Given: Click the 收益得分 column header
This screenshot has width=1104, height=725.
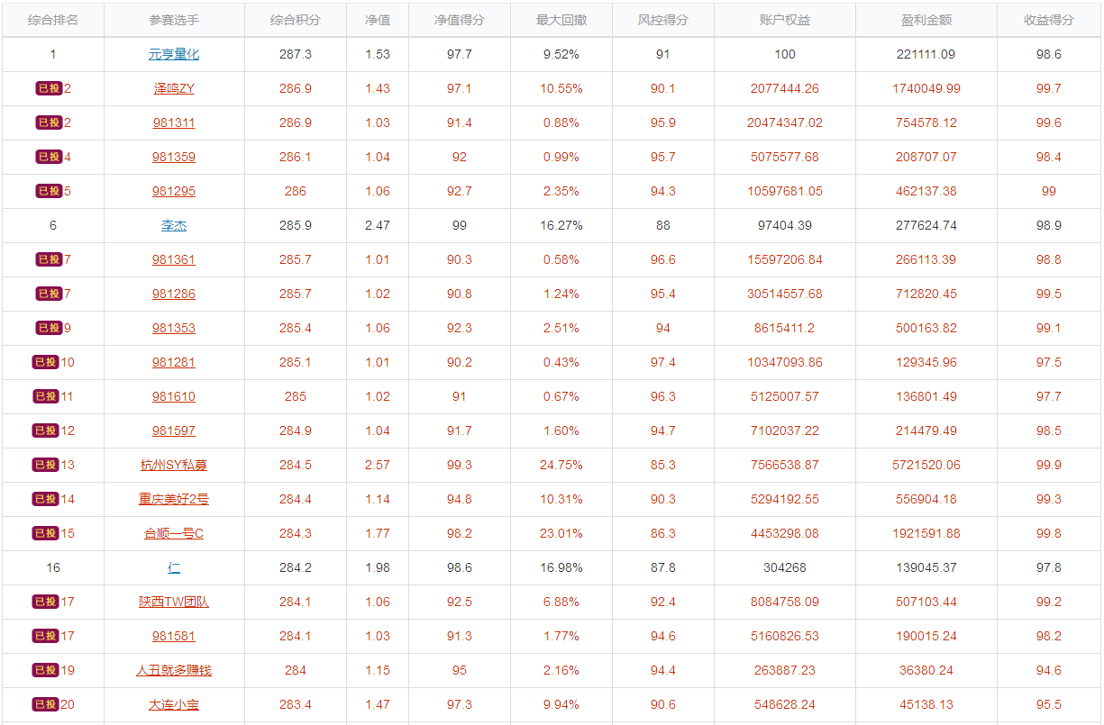Looking at the screenshot, I should [x=1049, y=20].
